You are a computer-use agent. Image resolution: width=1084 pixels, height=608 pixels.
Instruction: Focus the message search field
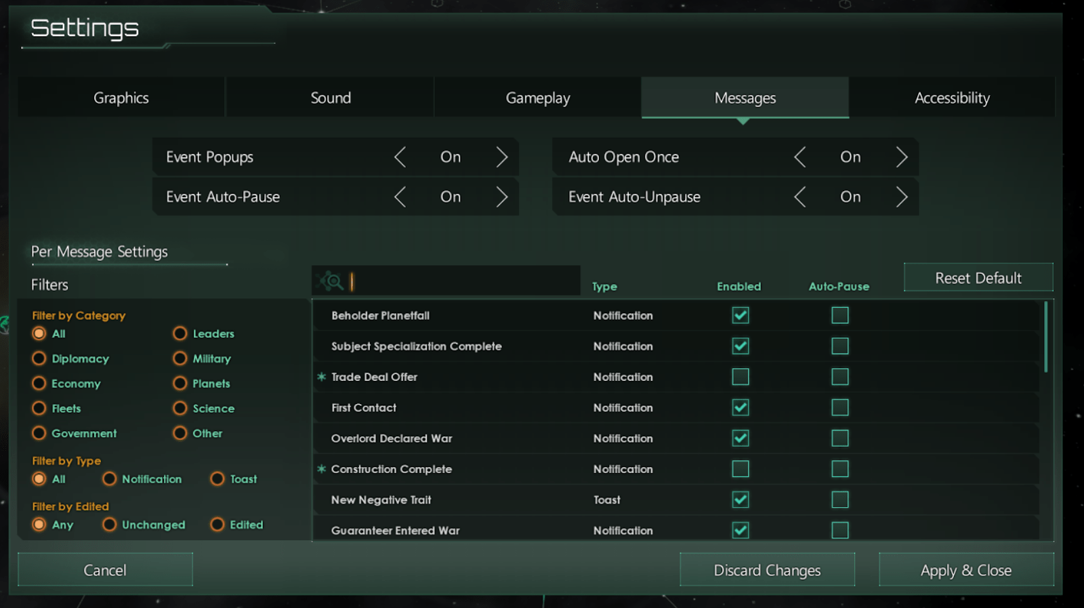pyautogui.click(x=446, y=281)
